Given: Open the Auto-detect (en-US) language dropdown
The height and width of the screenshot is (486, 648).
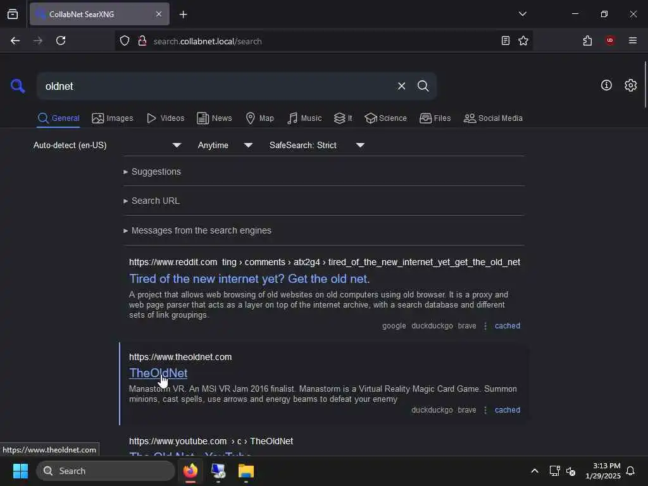Looking at the screenshot, I should (107, 145).
